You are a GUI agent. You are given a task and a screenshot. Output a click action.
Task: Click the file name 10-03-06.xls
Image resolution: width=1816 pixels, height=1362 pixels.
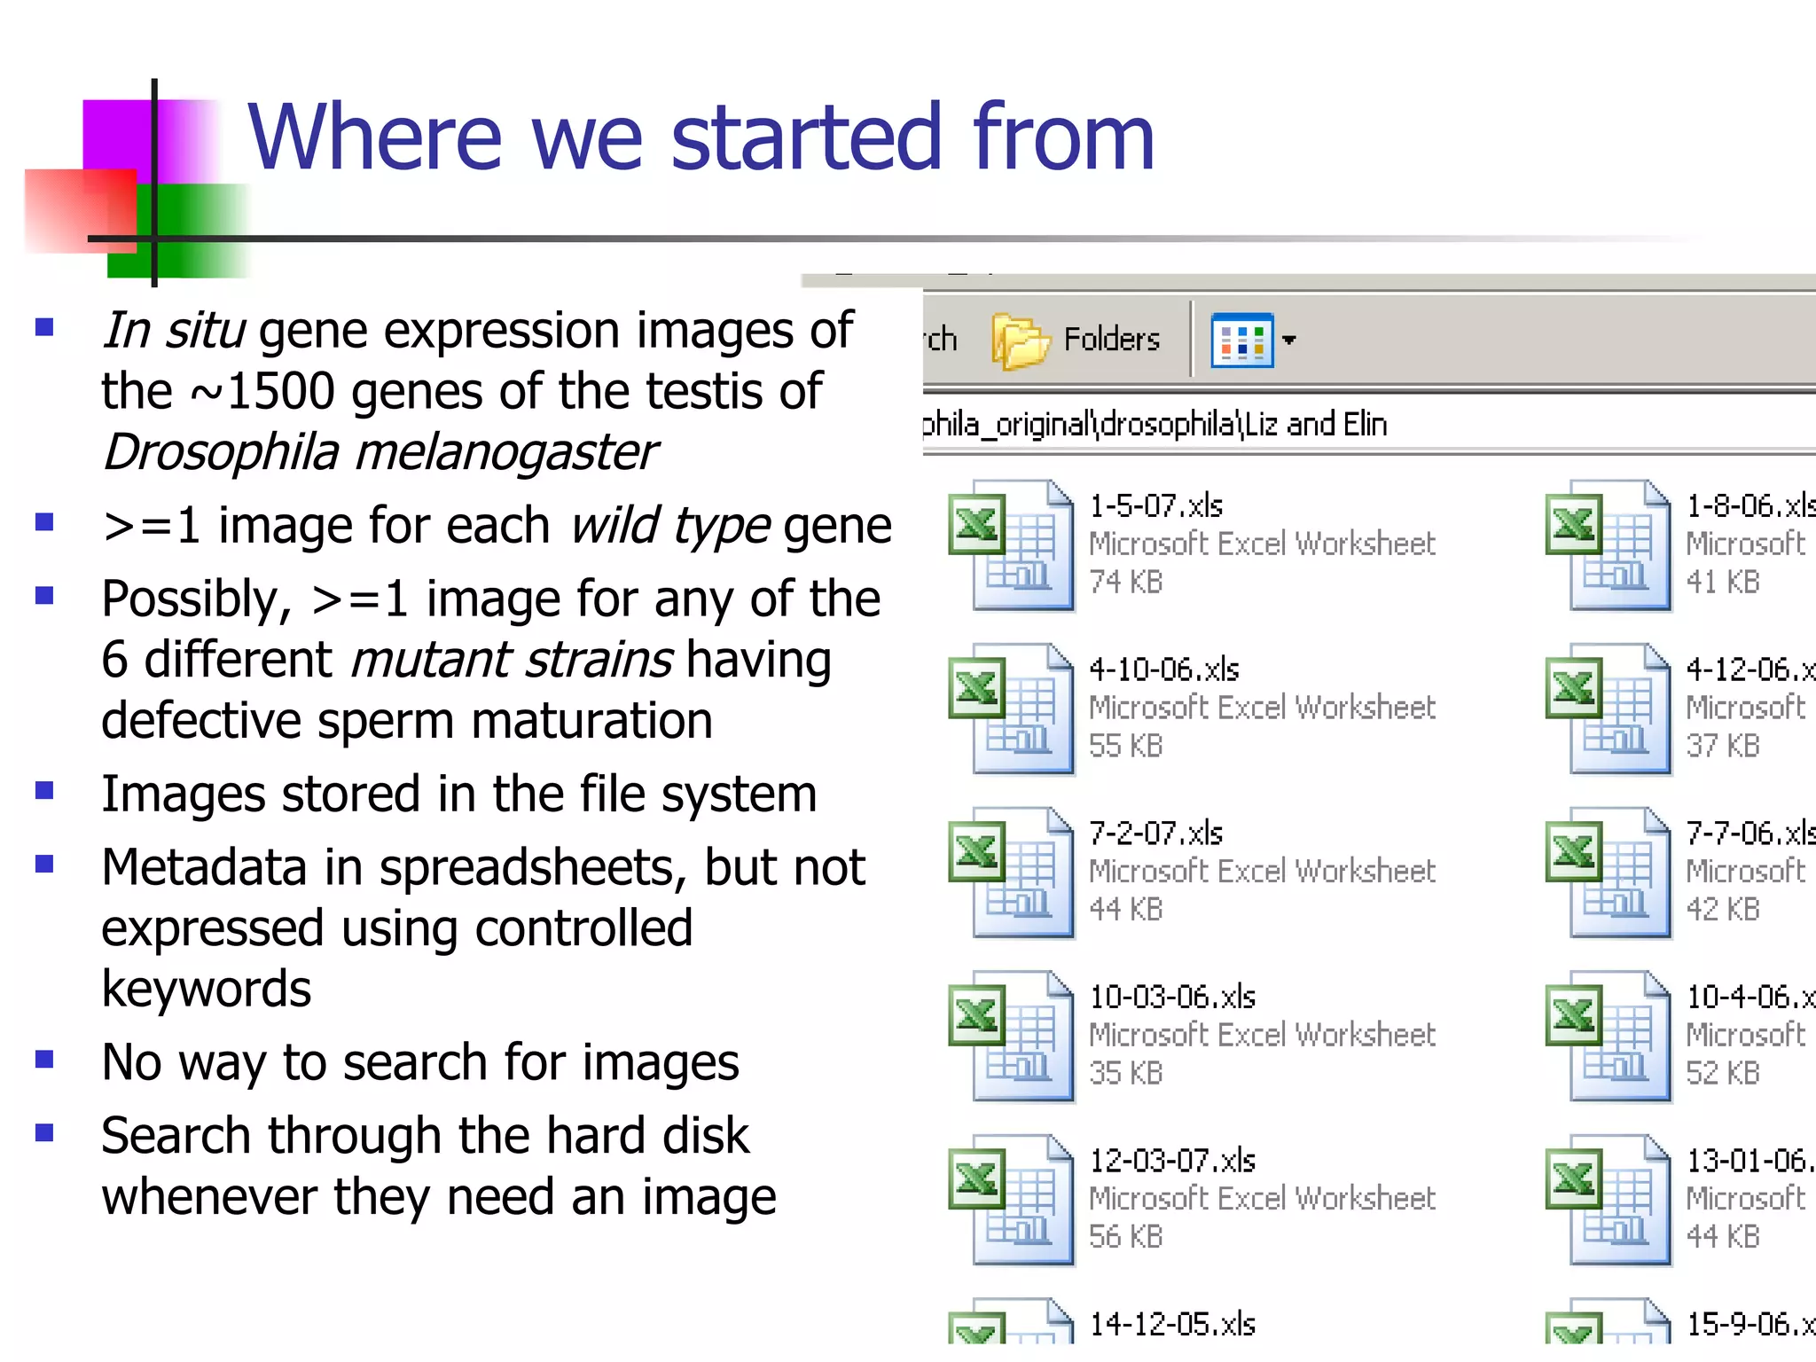(1172, 997)
